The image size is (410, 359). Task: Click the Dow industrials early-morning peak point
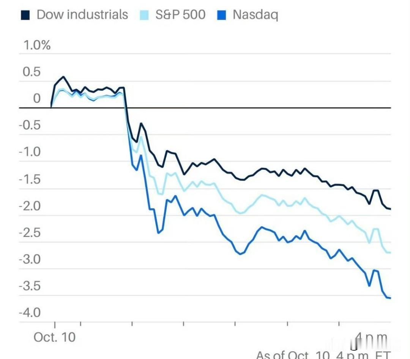pyautogui.click(x=63, y=77)
